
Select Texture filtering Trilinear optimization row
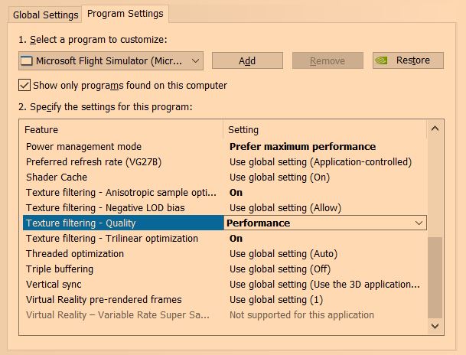tap(112, 238)
